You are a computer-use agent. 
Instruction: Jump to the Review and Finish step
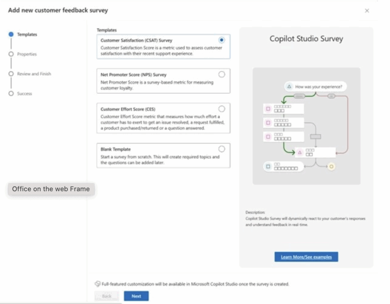34,74
